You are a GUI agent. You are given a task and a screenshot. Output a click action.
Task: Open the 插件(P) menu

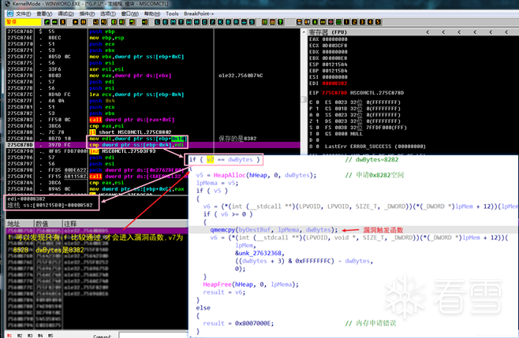[x=87, y=13]
